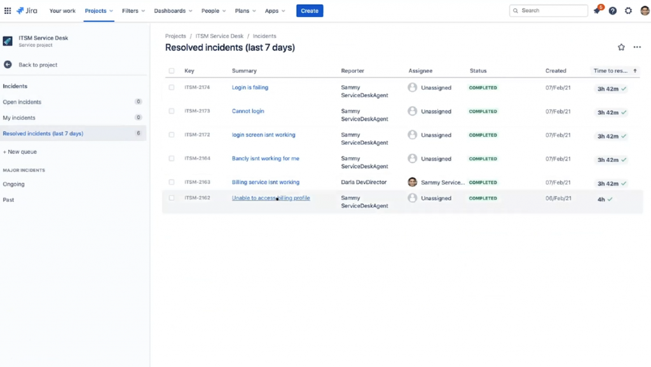Open the Bancly isnt working for me incident
The image size is (651, 367).
(265, 158)
